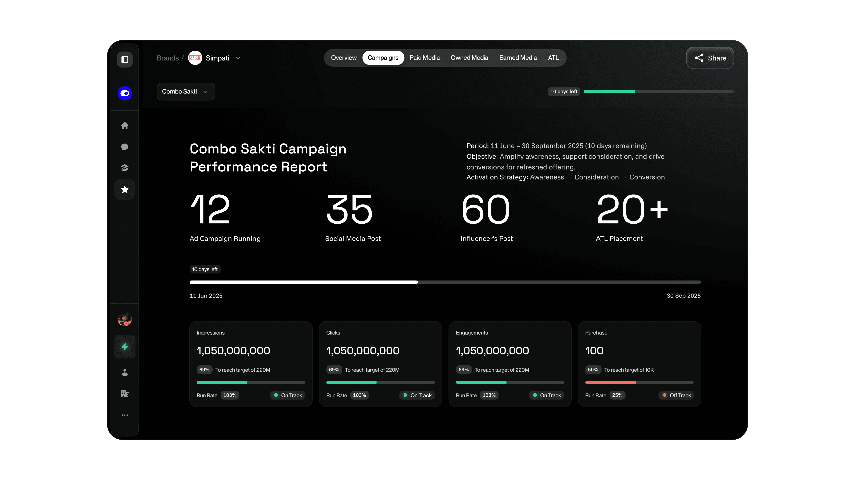Open the graduation cap learning icon

tap(125, 168)
